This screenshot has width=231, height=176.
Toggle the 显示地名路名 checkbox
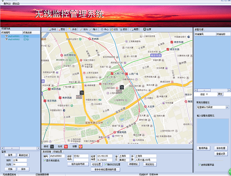(45, 160)
